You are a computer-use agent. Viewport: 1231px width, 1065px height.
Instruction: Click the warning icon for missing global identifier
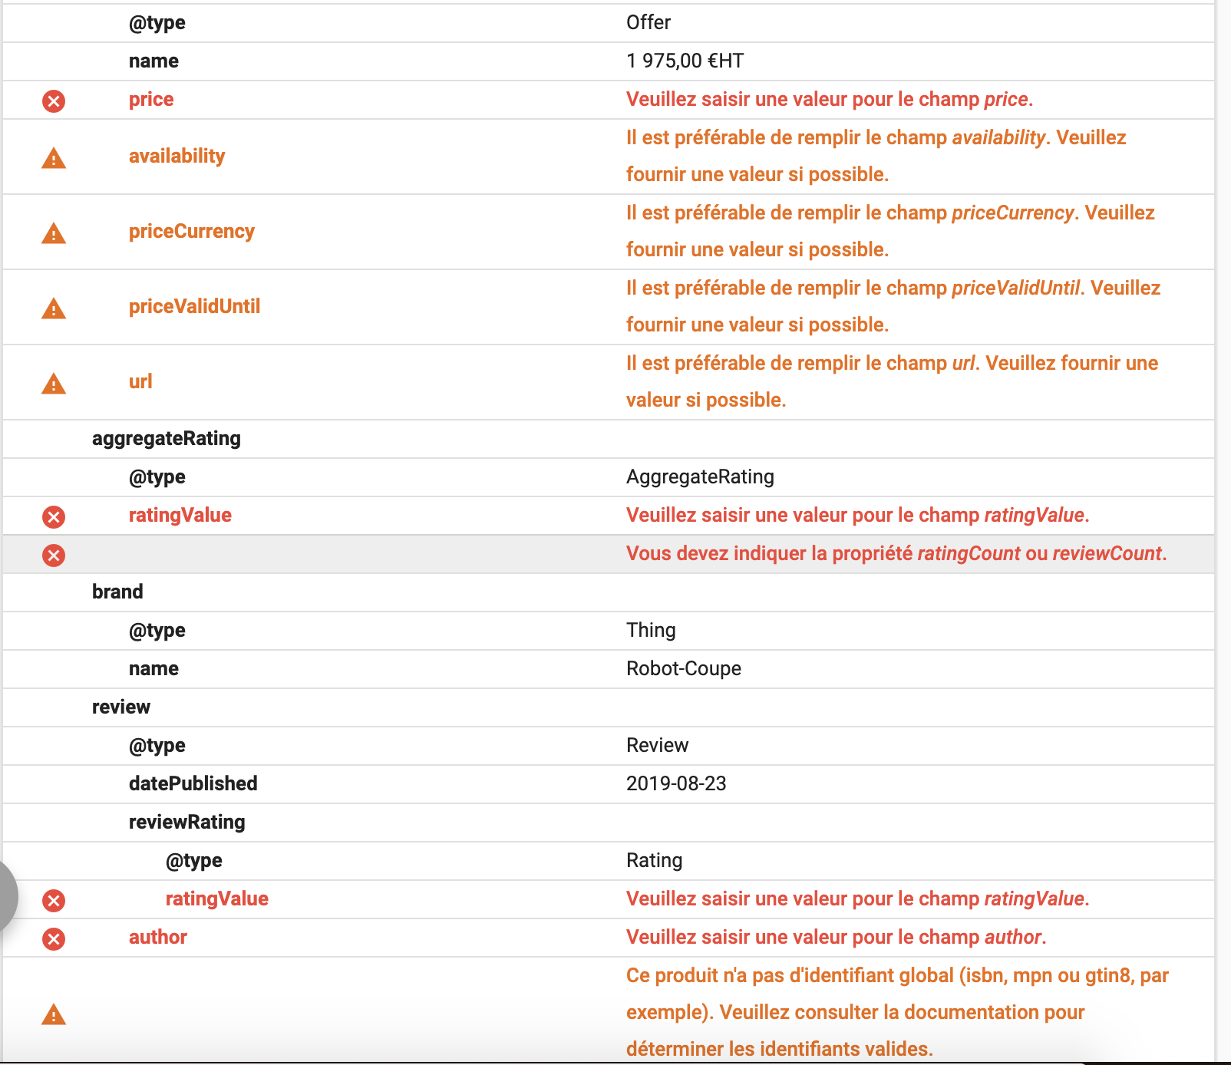54,1014
